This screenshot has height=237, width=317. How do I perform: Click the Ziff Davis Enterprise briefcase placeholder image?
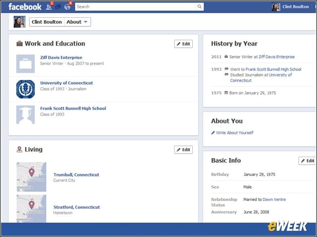pyautogui.click(x=25, y=64)
